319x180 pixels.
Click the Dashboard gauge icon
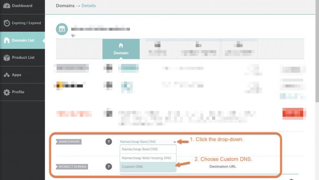[x=7, y=6]
